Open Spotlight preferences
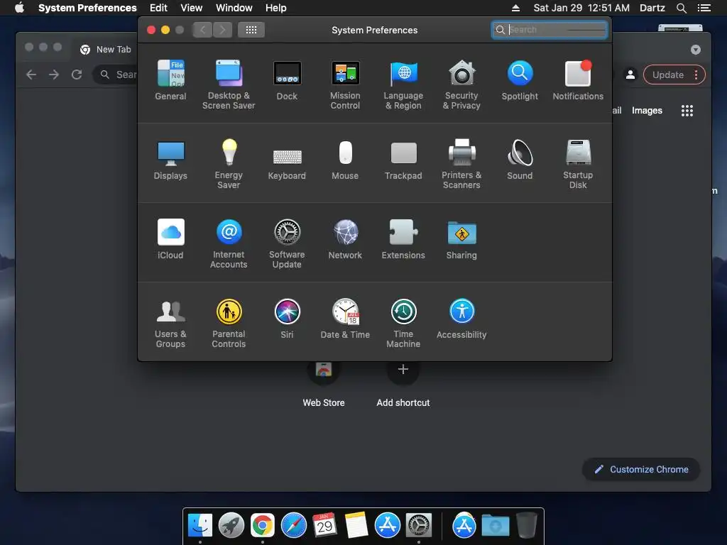This screenshot has height=545, width=727. tap(520, 80)
